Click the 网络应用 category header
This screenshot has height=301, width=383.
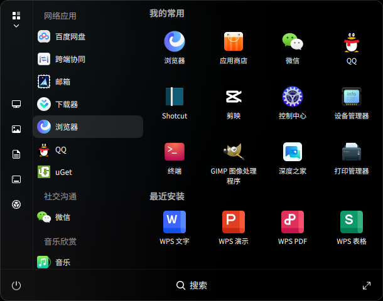coord(60,16)
